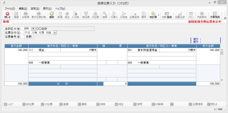Click the 税計算 tax calculation icon
This screenshot has height=113, width=228.
(x=153, y=15)
